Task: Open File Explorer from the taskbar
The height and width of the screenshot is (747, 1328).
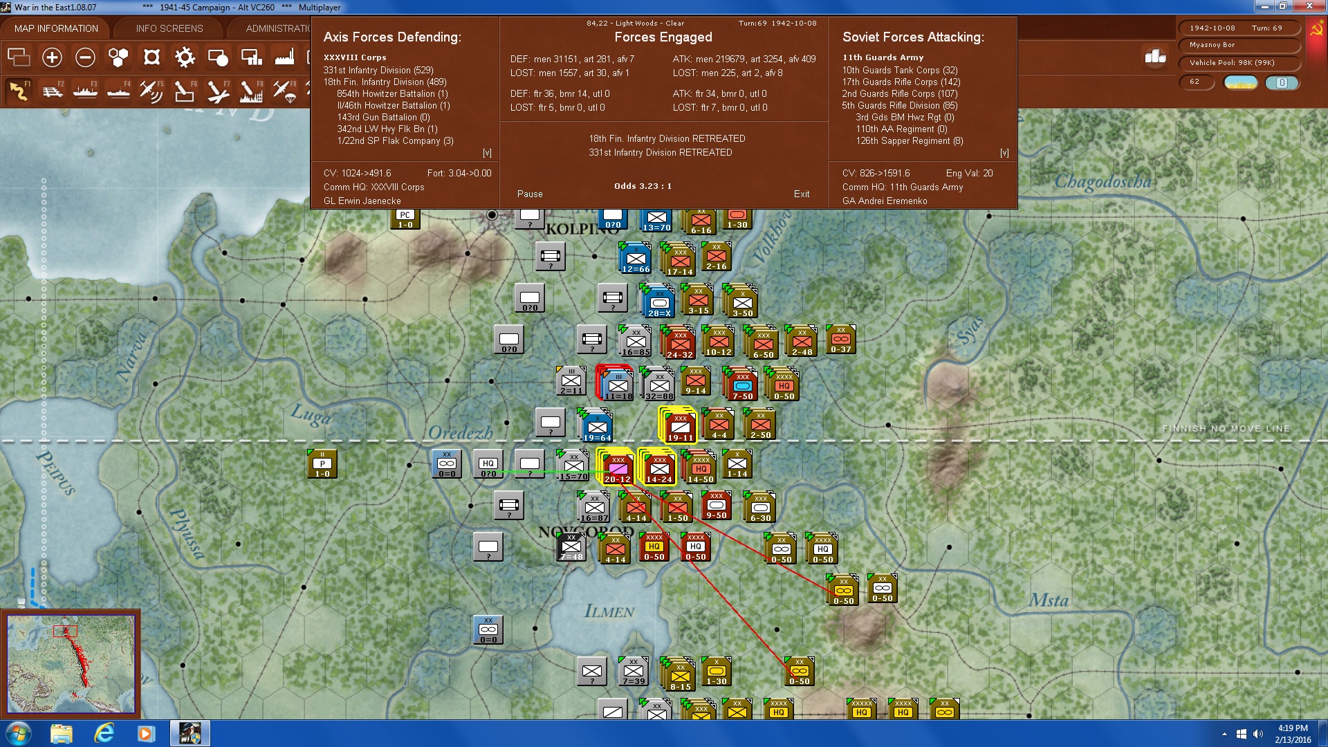Action: [62, 733]
